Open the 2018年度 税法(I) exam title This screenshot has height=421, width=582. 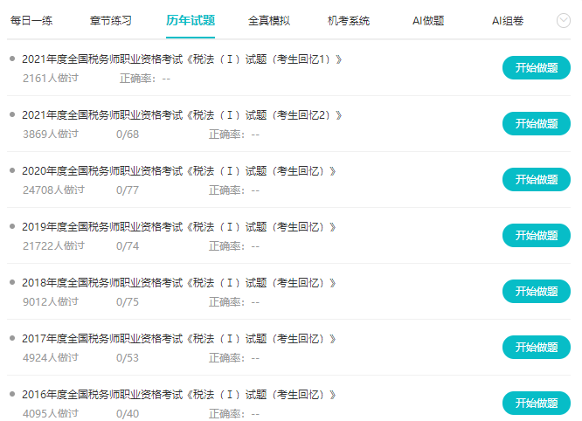click(x=179, y=283)
